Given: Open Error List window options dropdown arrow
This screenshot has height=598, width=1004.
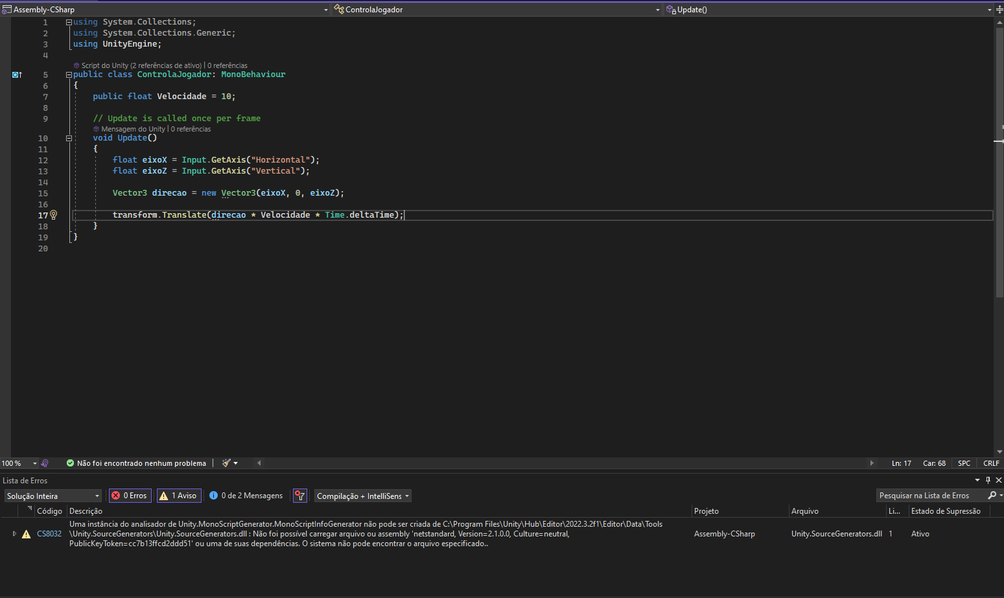Looking at the screenshot, I should (977, 480).
